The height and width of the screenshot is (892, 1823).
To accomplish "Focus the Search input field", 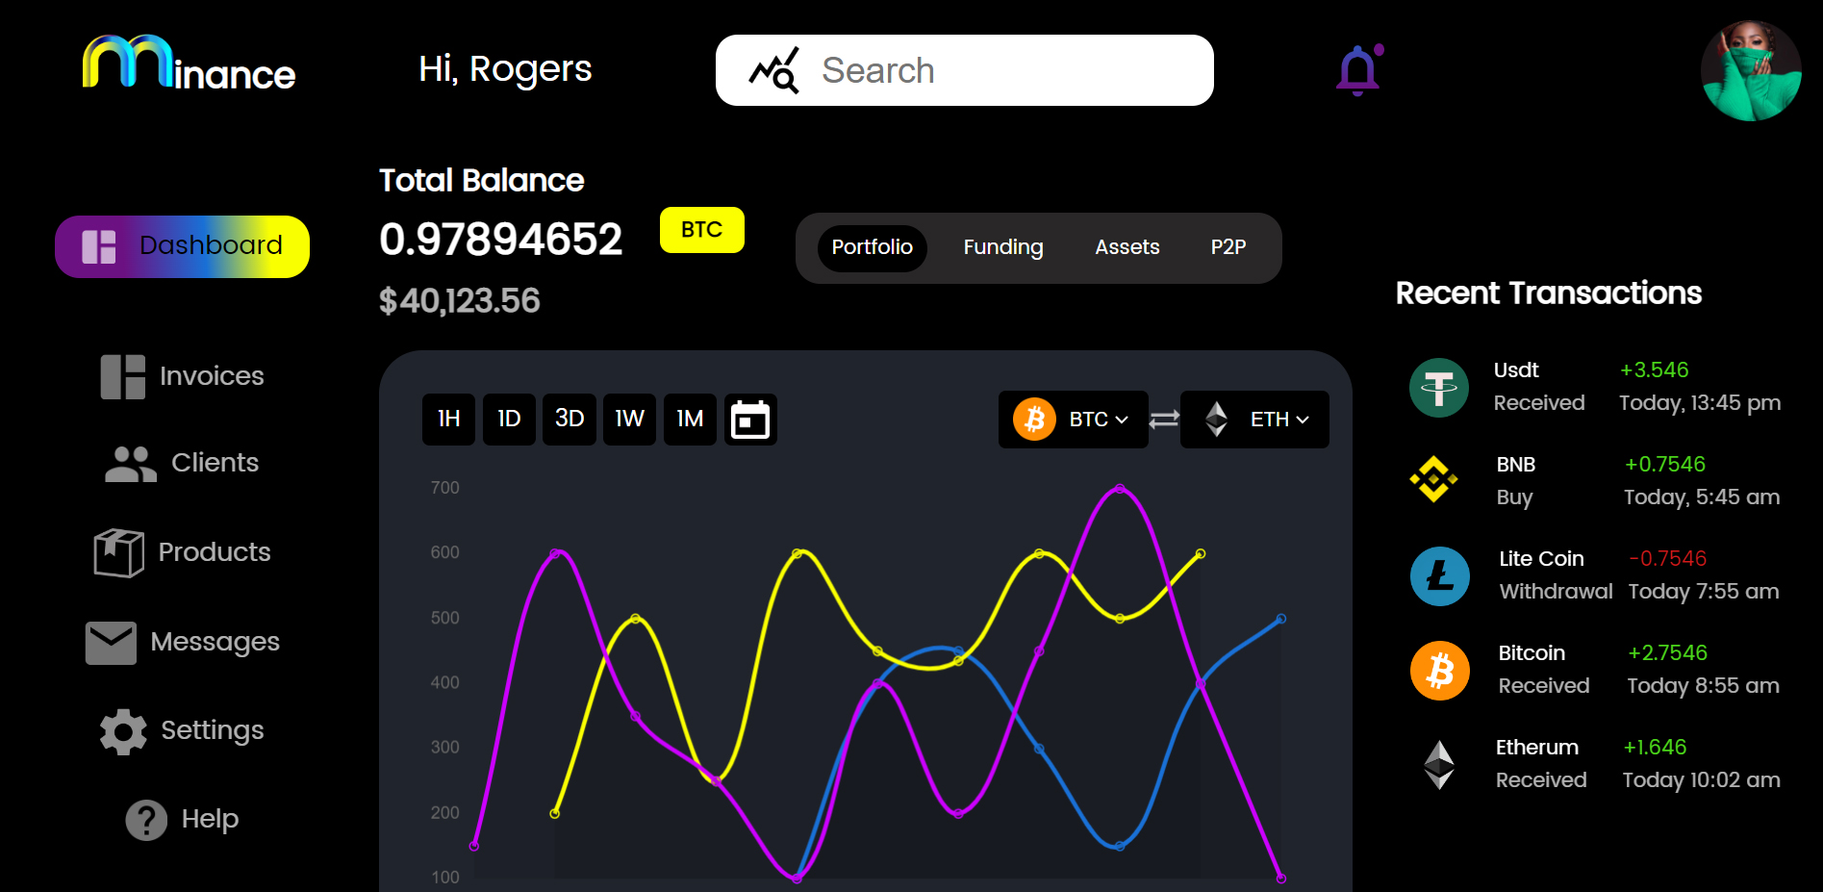I will 965,70.
